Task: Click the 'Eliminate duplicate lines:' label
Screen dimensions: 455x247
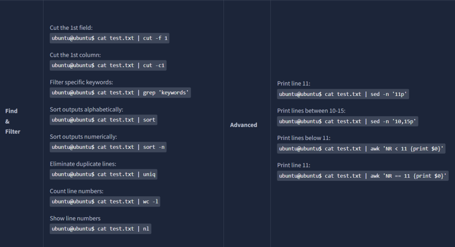Action: click(x=83, y=164)
